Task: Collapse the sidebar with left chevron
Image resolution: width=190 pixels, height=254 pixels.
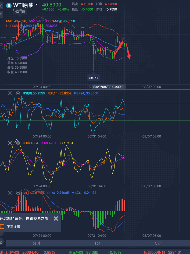Action: 1,5
